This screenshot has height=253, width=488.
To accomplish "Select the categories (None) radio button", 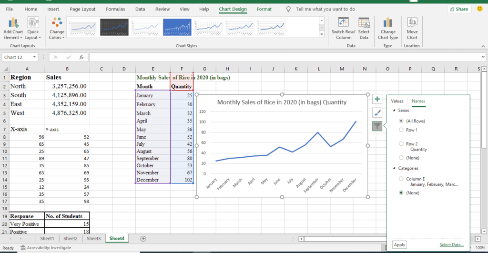I will click(x=401, y=192).
